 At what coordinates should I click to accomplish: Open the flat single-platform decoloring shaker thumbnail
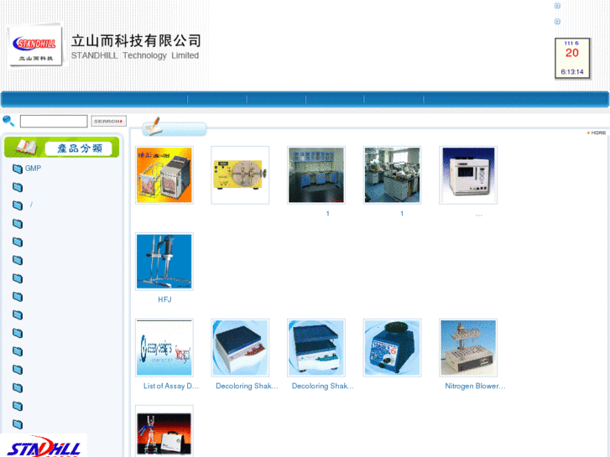(x=240, y=348)
